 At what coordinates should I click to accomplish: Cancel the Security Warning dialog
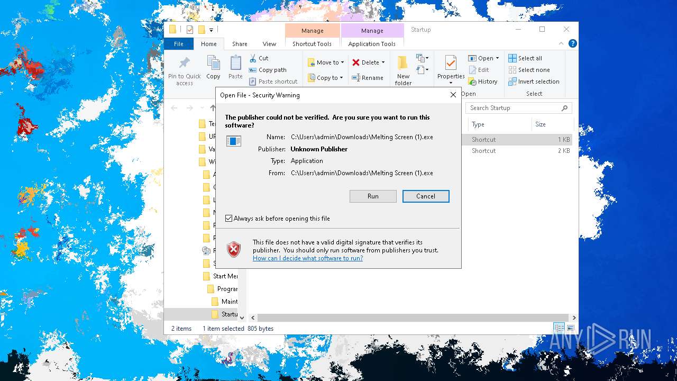tap(426, 196)
